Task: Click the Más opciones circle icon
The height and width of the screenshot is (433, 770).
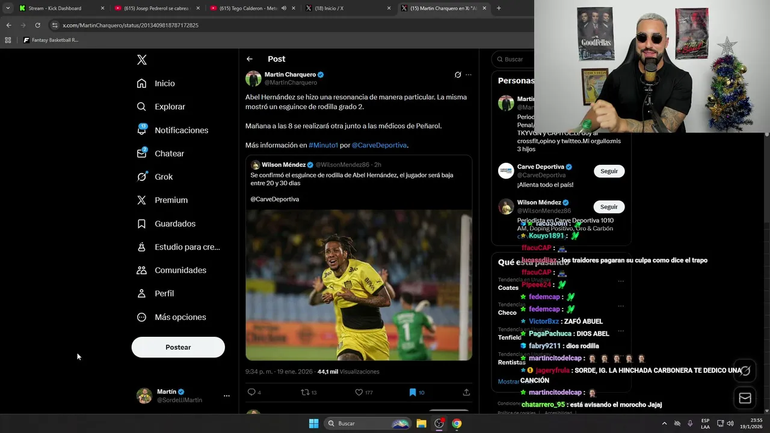Action: click(x=141, y=317)
